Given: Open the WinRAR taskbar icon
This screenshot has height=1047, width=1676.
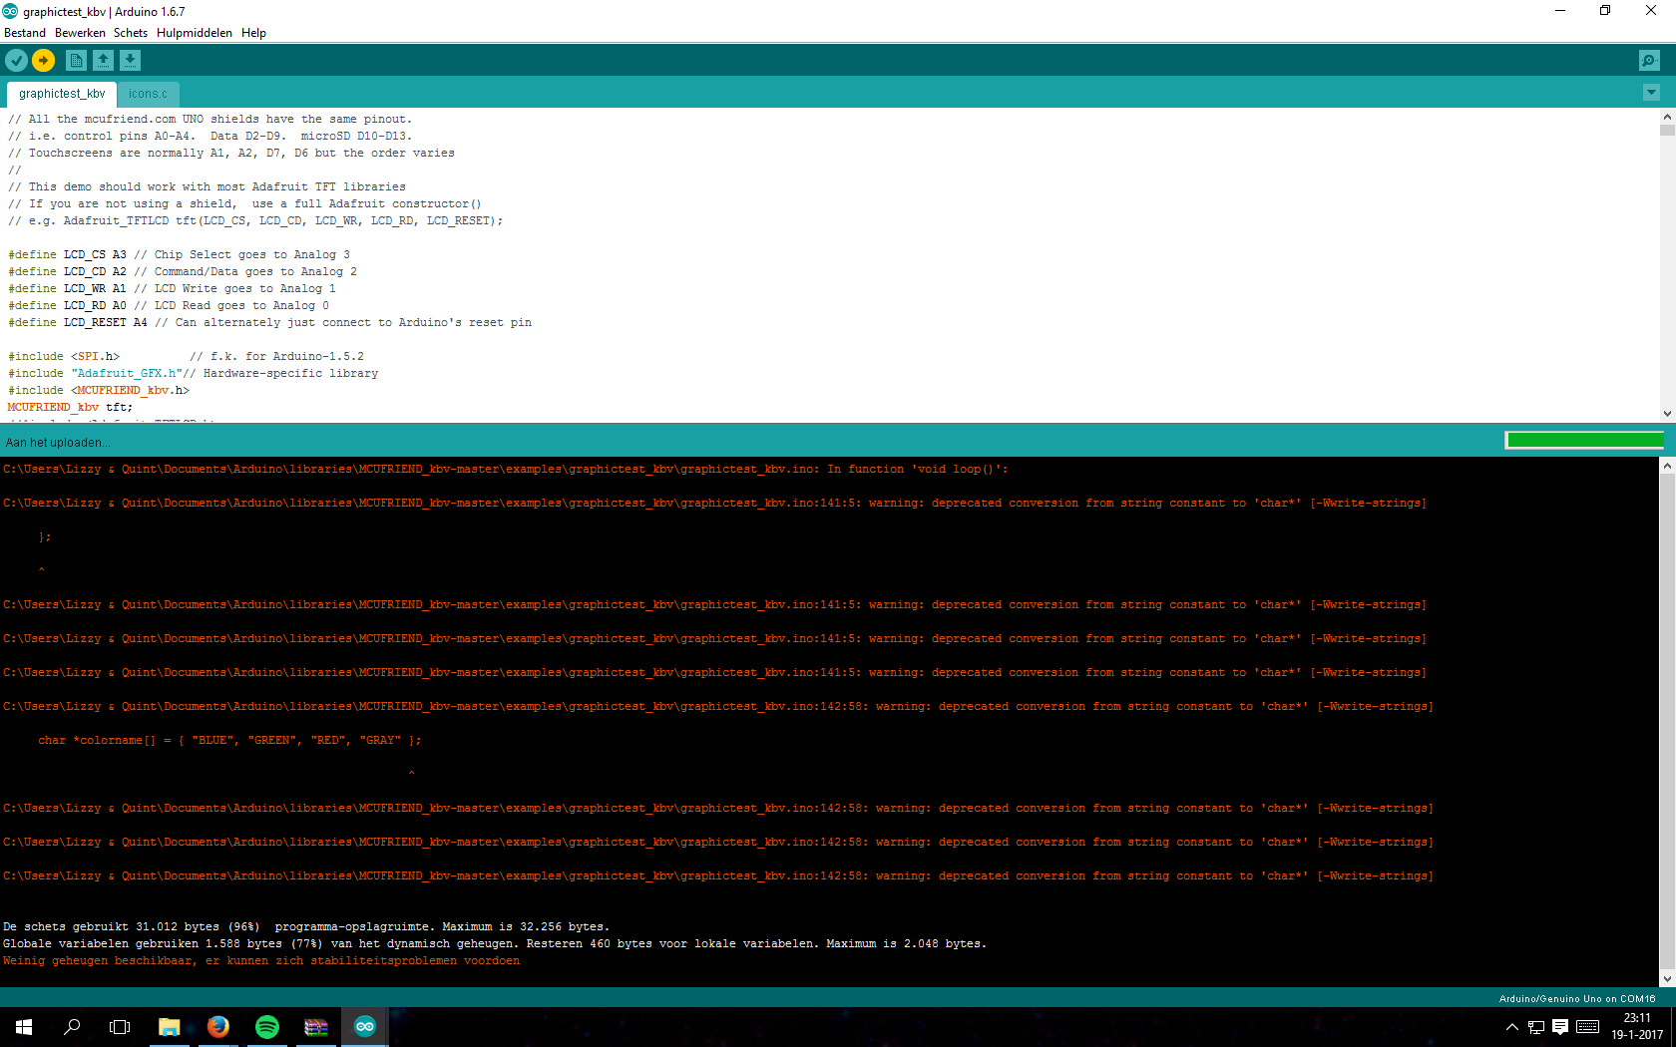Looking at the screenshot, I should [316, 1027].
